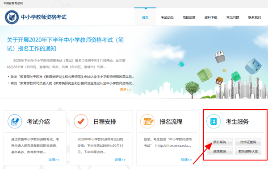268x169 pixels.
Task: Click 教师资格认定 button
Action: pyautogui.click(x=248, y=151)
